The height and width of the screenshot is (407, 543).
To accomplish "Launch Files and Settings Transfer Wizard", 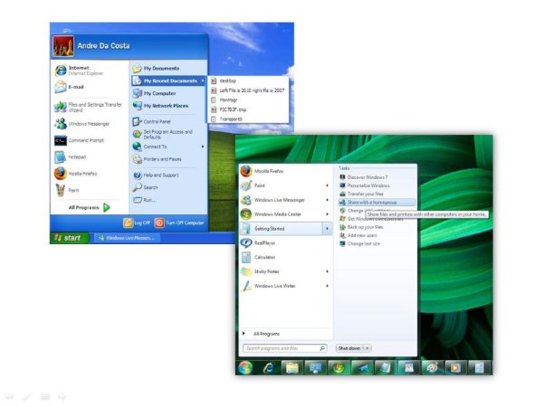I will [x=89, y=107].
